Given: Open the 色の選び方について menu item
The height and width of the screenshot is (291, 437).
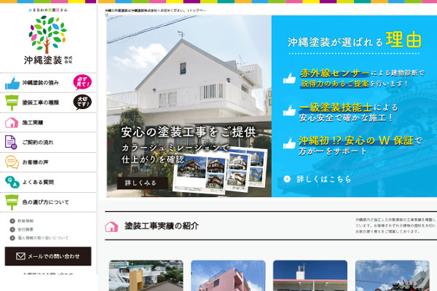Looking at the screenshot, I should point(48,202).
